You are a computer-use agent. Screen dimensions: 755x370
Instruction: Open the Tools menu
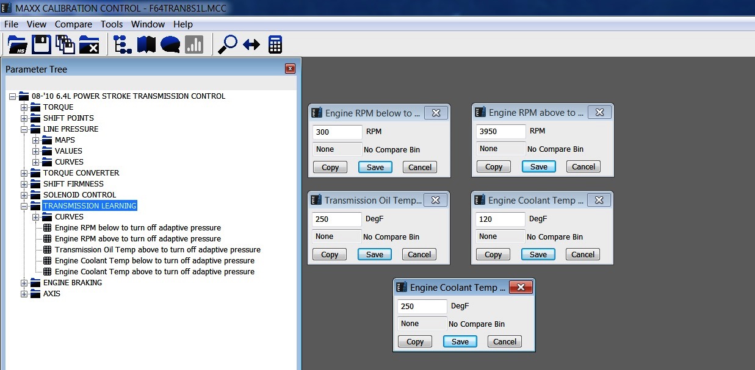coord(112,24)
